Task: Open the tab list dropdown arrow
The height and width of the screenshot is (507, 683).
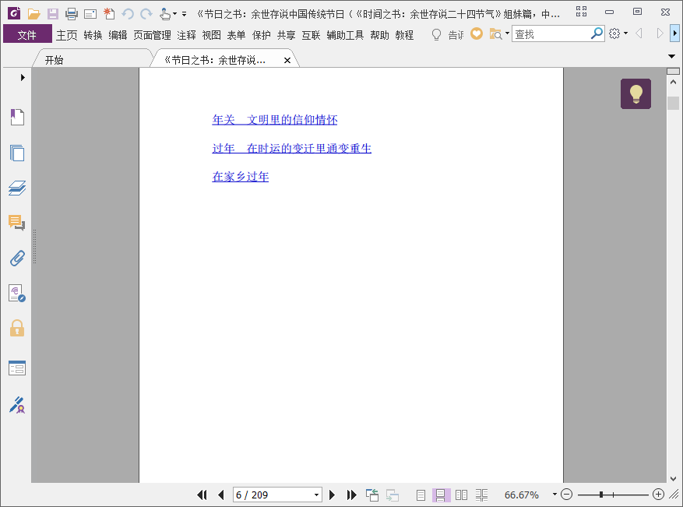Action: point(671,56)
